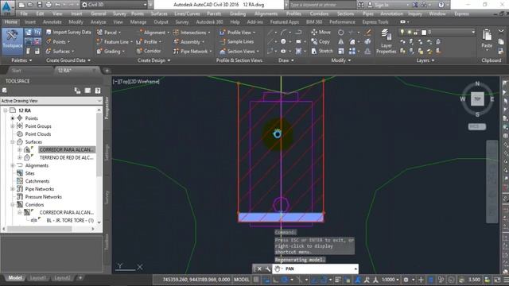Screen dimensions: 509x286
Task: Open the Section Views tool
Action: [239, 51]
